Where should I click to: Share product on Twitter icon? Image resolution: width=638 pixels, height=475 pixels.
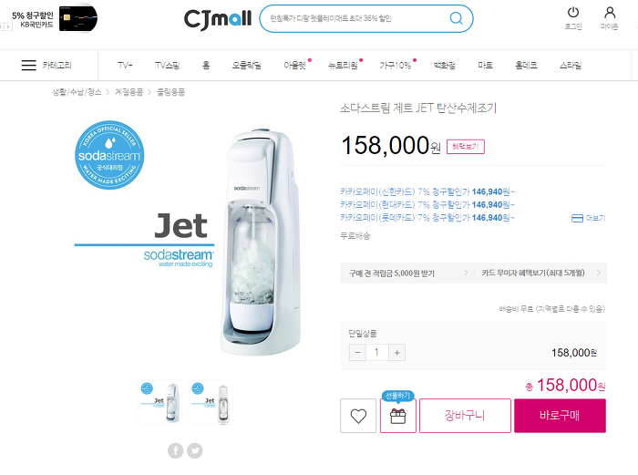[194, 450]
